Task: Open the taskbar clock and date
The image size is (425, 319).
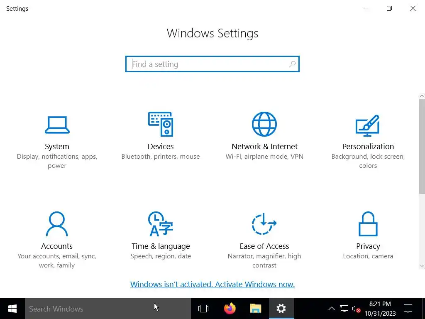Action: [x=380, y=309]
